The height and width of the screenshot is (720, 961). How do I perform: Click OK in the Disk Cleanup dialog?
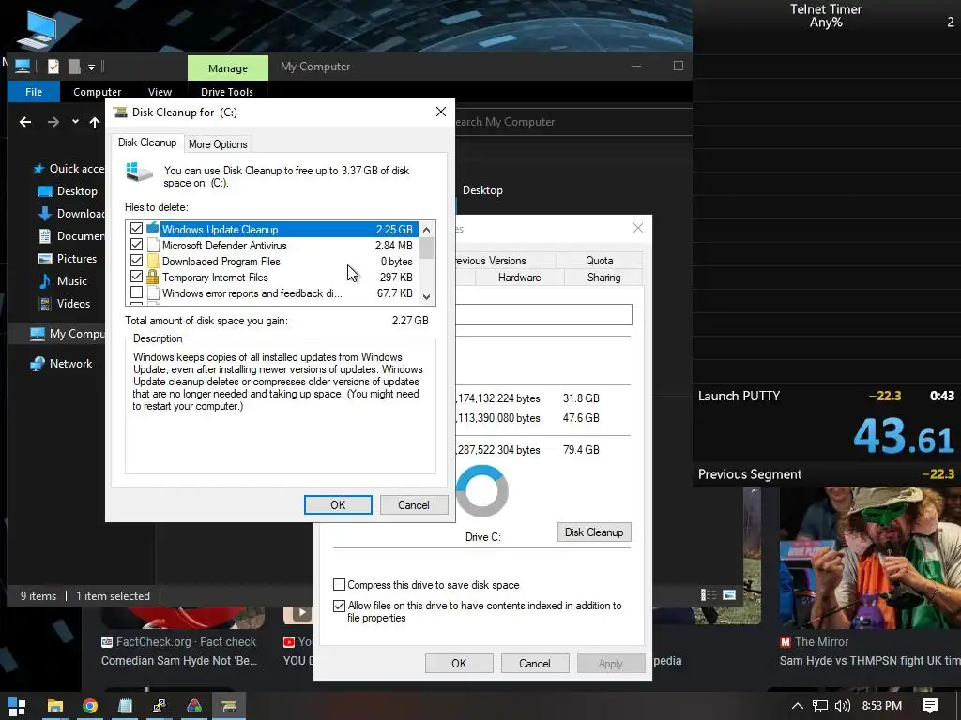(338, 504)
